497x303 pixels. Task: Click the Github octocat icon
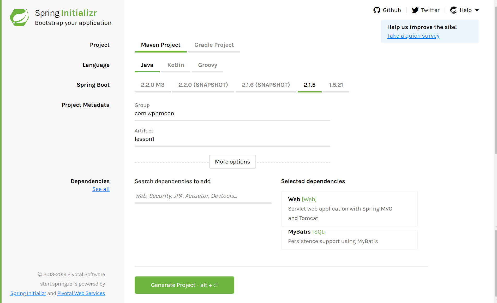pos(376,10)
